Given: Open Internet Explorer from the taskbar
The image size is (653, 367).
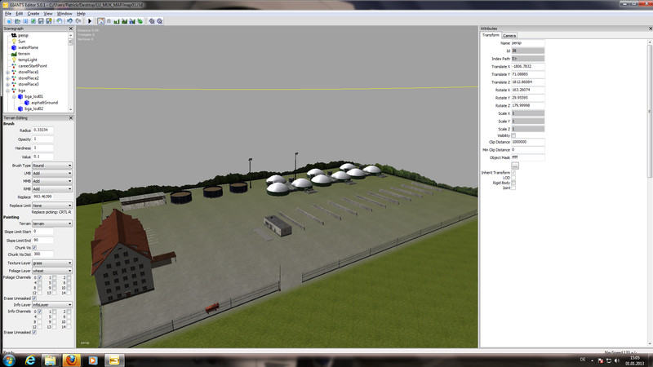Looking at the screenshot, I should pos(30,360).
